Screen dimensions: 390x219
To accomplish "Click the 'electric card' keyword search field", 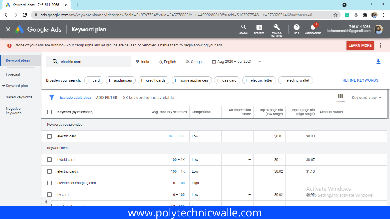I will coord(89,62).
